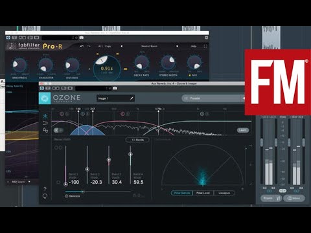Toggle Band 2 power icon in spectrum
The image size is (311, 233).
pos(83,114)
